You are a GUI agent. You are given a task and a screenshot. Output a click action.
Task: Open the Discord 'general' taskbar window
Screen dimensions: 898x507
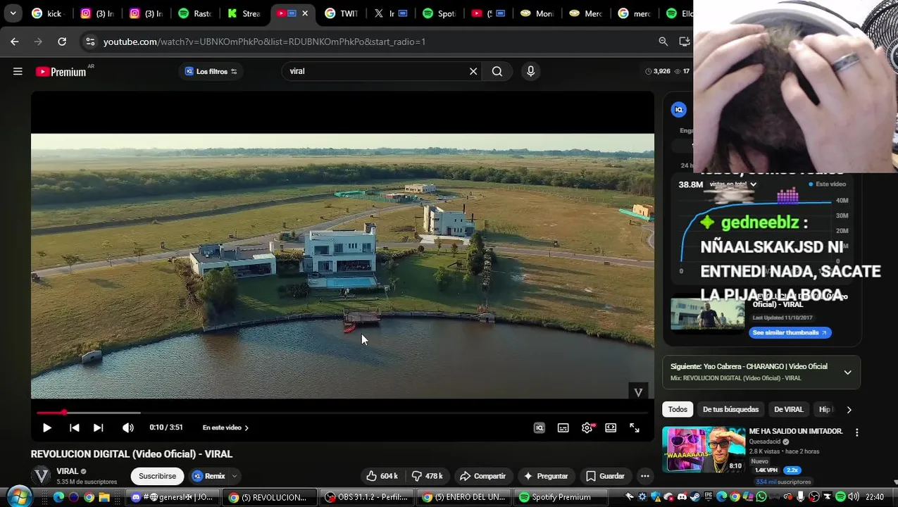tap(173, 497)
